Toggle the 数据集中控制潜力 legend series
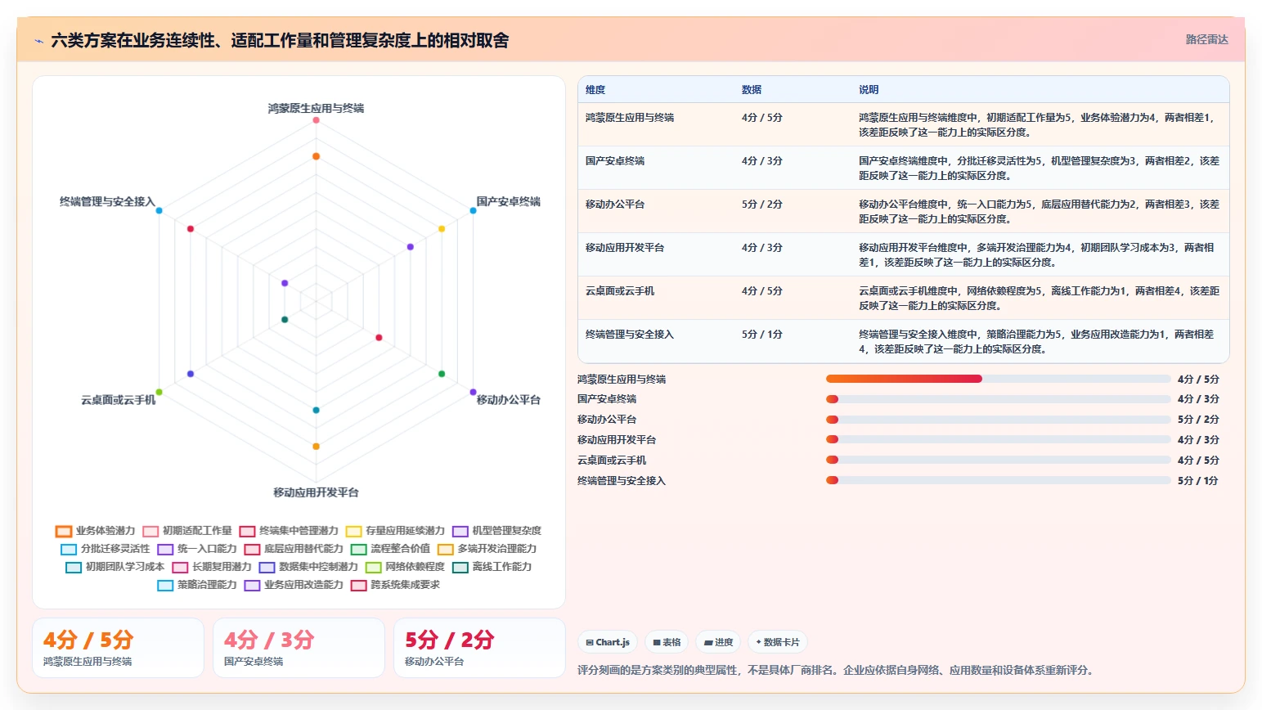 click(x=308, y=567)
